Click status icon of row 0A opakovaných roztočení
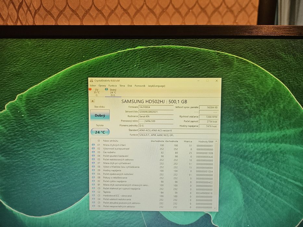This screenshot has height=227, width=303. tap(93, 174)
